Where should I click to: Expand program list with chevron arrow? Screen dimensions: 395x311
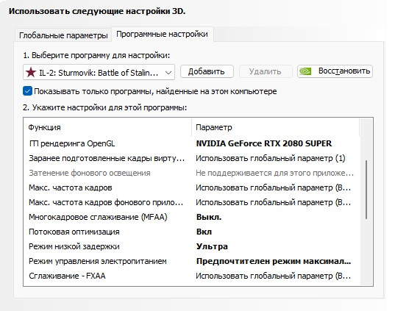pyautogui.click(x=168, y=73)
